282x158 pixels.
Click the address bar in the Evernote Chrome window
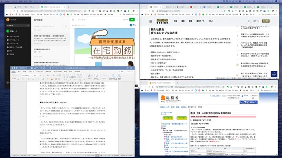point(52,11)
